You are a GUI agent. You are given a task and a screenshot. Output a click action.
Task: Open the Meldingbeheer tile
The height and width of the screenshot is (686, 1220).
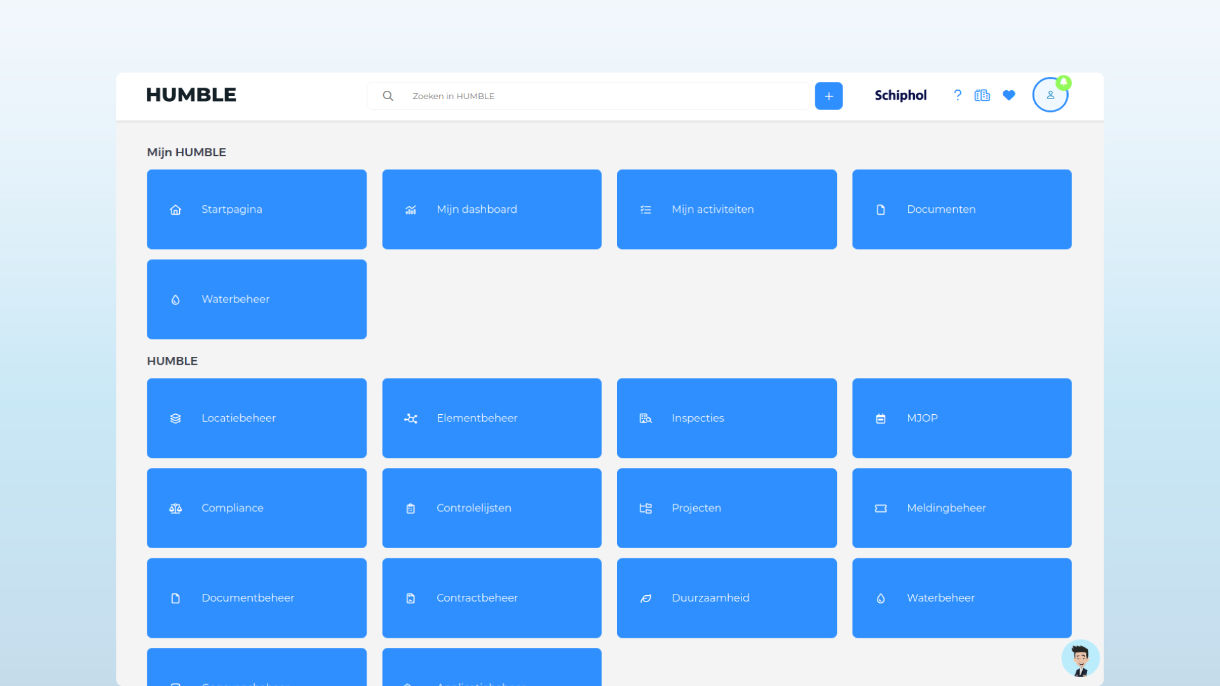click(x=961, y=508)
